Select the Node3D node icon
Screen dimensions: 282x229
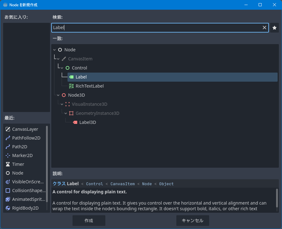[x=63, y=95]
